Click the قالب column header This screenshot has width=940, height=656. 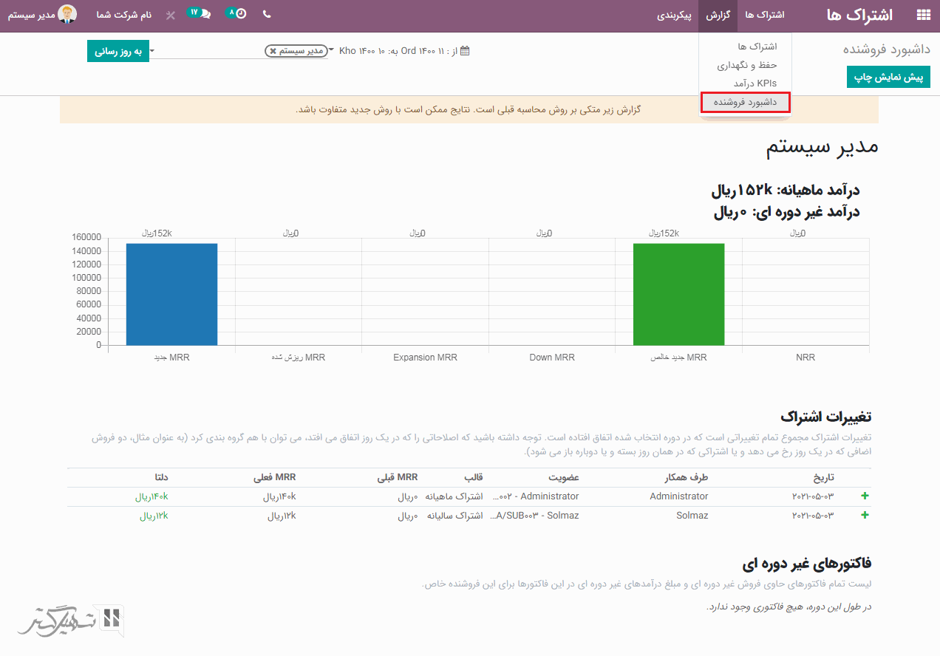pos(473,477)
